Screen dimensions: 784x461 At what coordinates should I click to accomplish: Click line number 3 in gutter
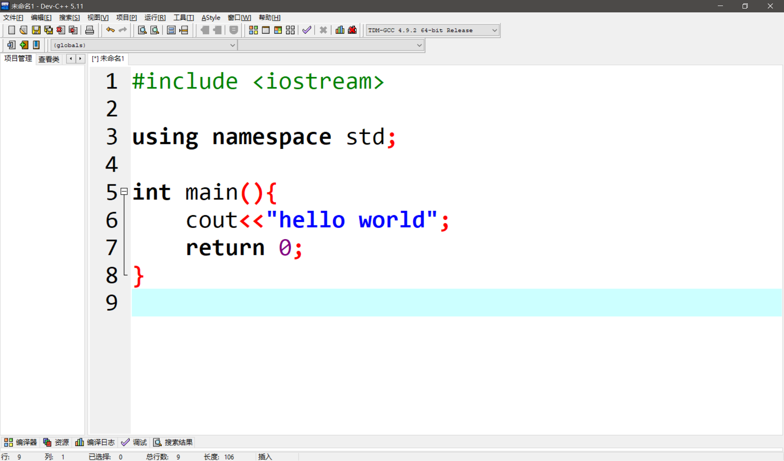click(111, 137)
